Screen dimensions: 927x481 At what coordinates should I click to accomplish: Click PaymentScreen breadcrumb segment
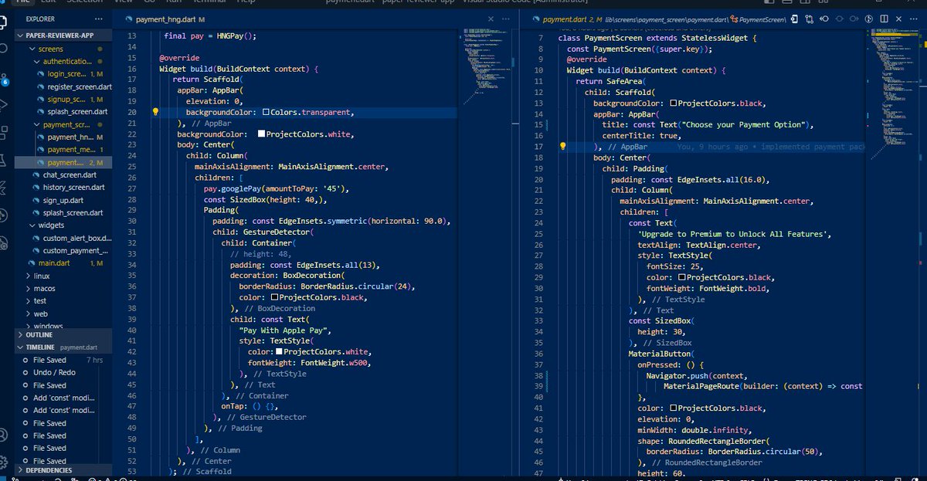765,19
